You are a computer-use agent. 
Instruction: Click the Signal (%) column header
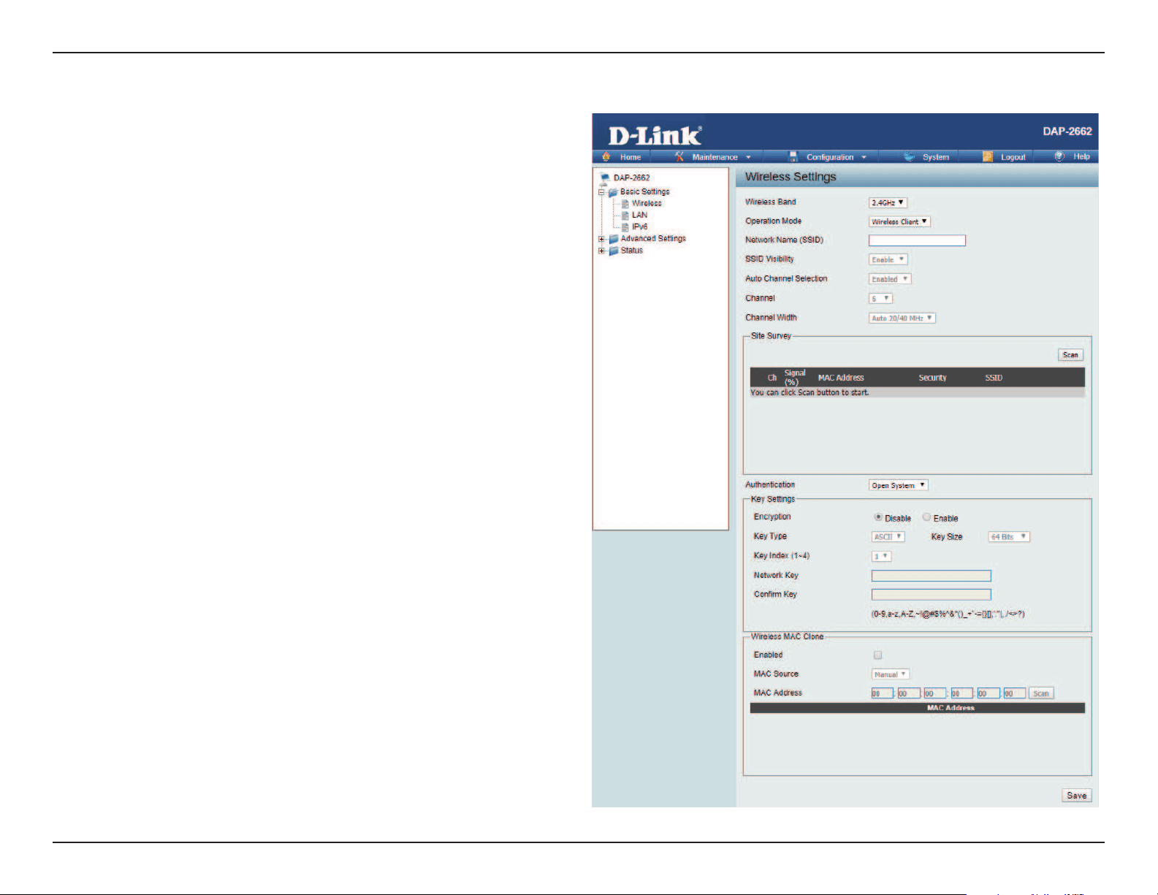794,377
